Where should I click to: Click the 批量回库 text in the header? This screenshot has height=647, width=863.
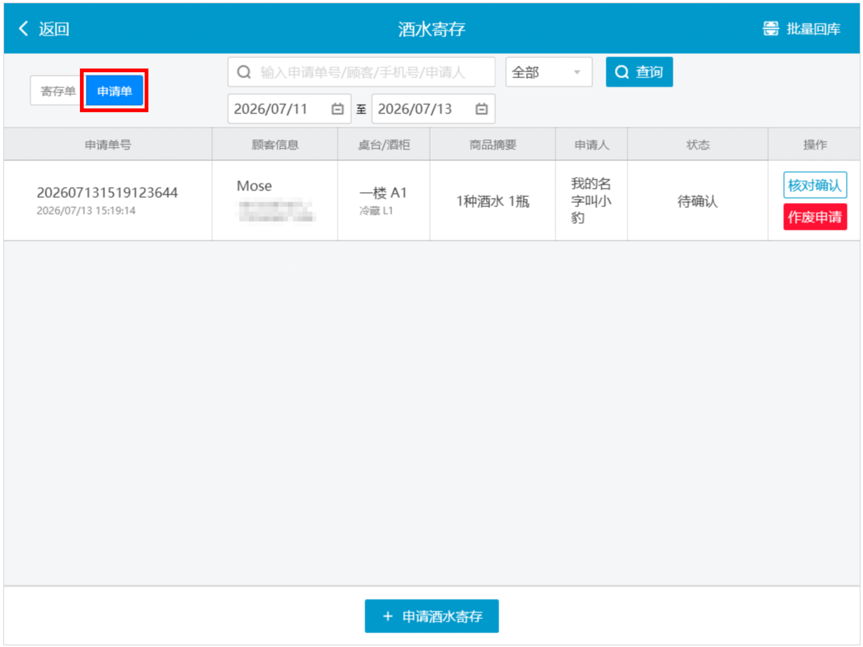(813, 29)
